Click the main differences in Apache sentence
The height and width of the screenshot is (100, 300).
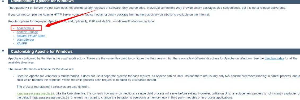41,69
